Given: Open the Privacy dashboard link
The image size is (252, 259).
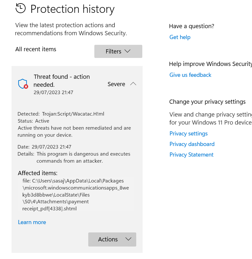Looking at the screenshot, I should click(192, 144).
